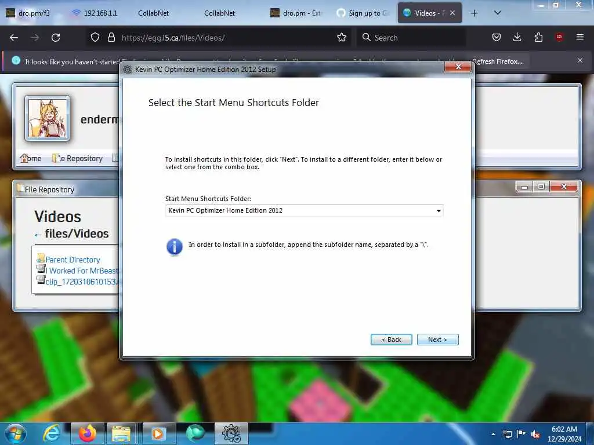Open the taskbar clock and date

click(x=564, y=434)
